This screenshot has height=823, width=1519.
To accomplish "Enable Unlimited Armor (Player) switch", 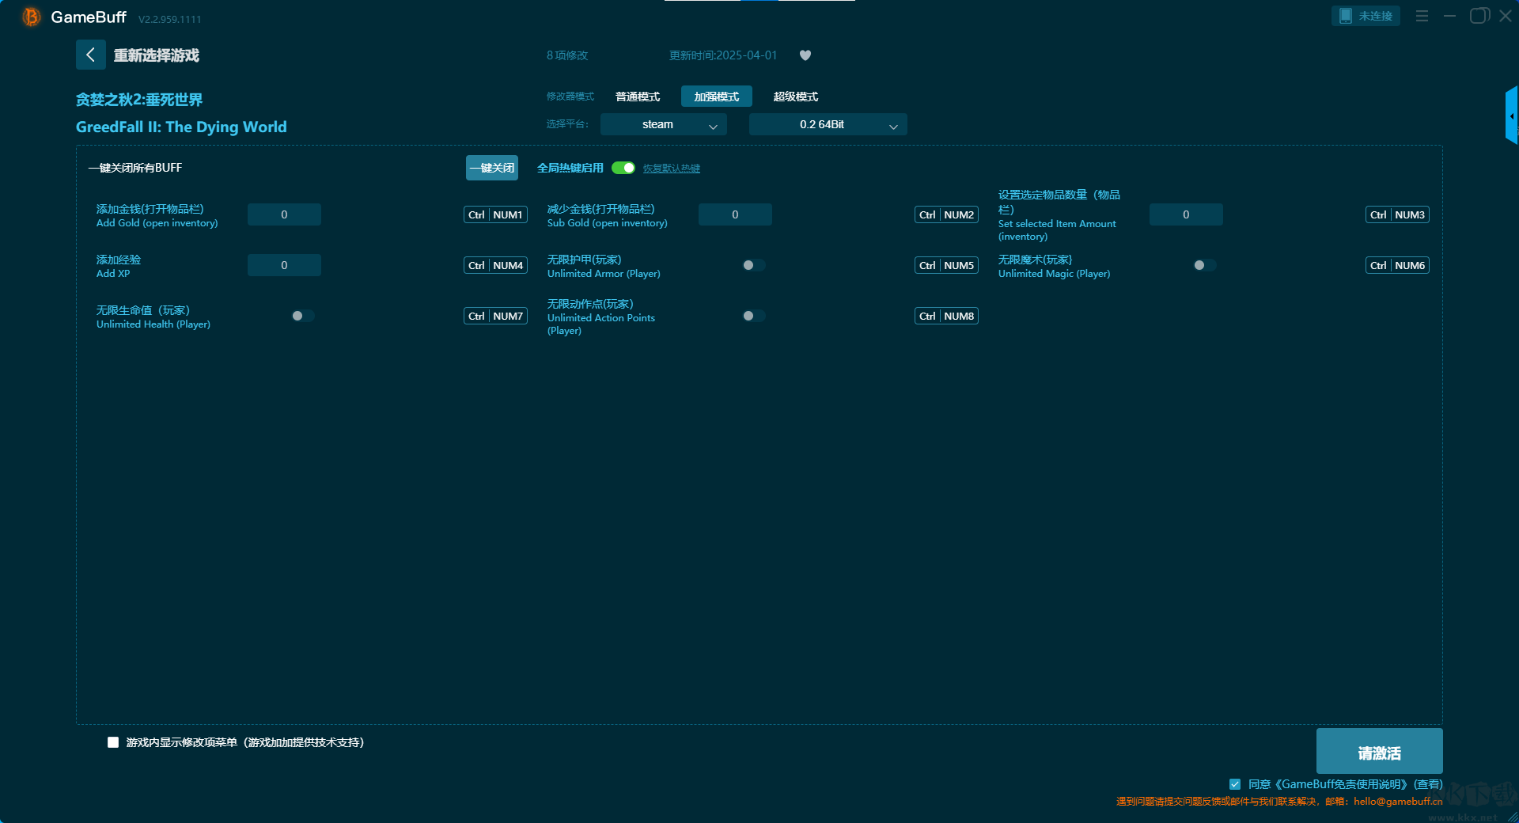I will [753, 265].
